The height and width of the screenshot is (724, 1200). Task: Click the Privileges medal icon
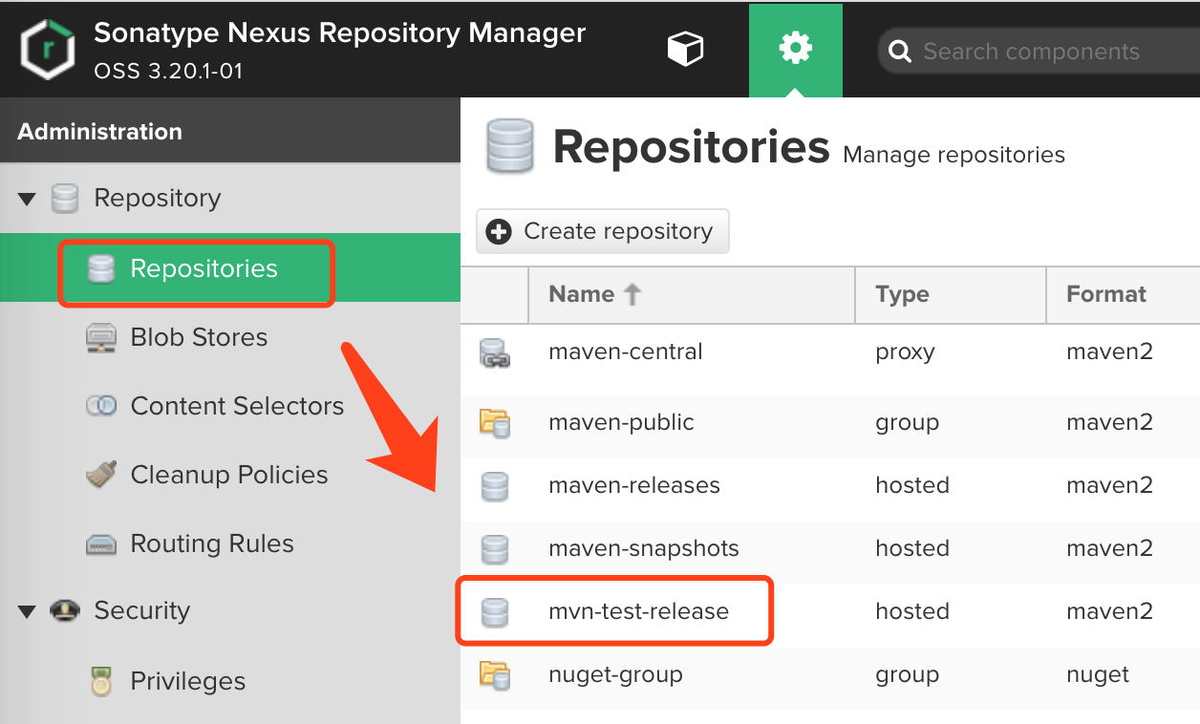tap(100, 681)
